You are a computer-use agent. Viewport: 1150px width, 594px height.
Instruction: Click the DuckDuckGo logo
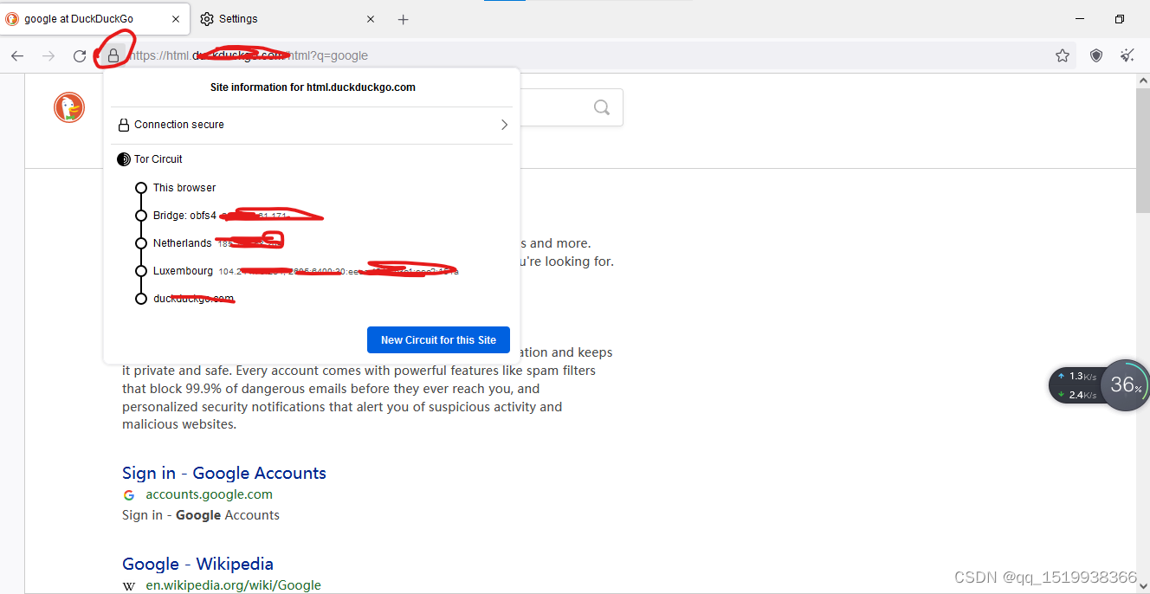69,107
